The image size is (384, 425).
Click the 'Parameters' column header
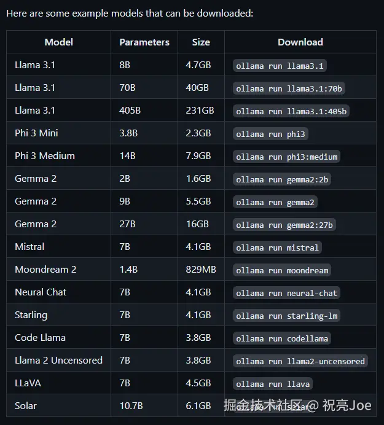144,42
